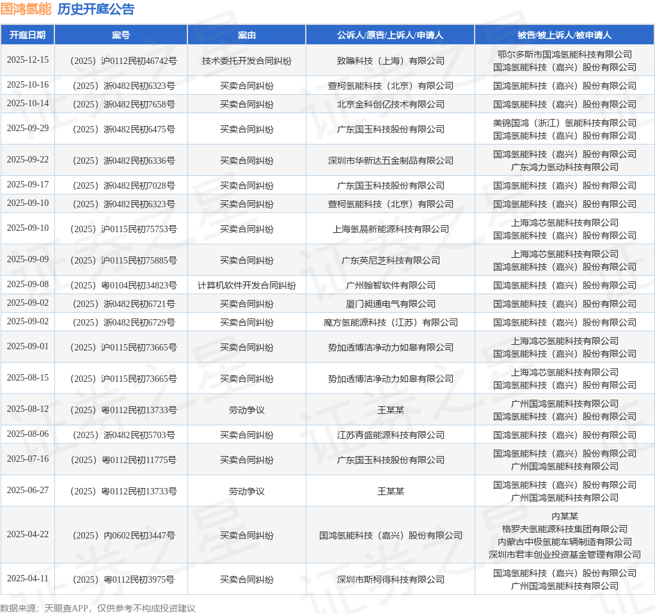Click defendant 格罗夫氢能源科技集团有限公司

click(x=564, y=529)
